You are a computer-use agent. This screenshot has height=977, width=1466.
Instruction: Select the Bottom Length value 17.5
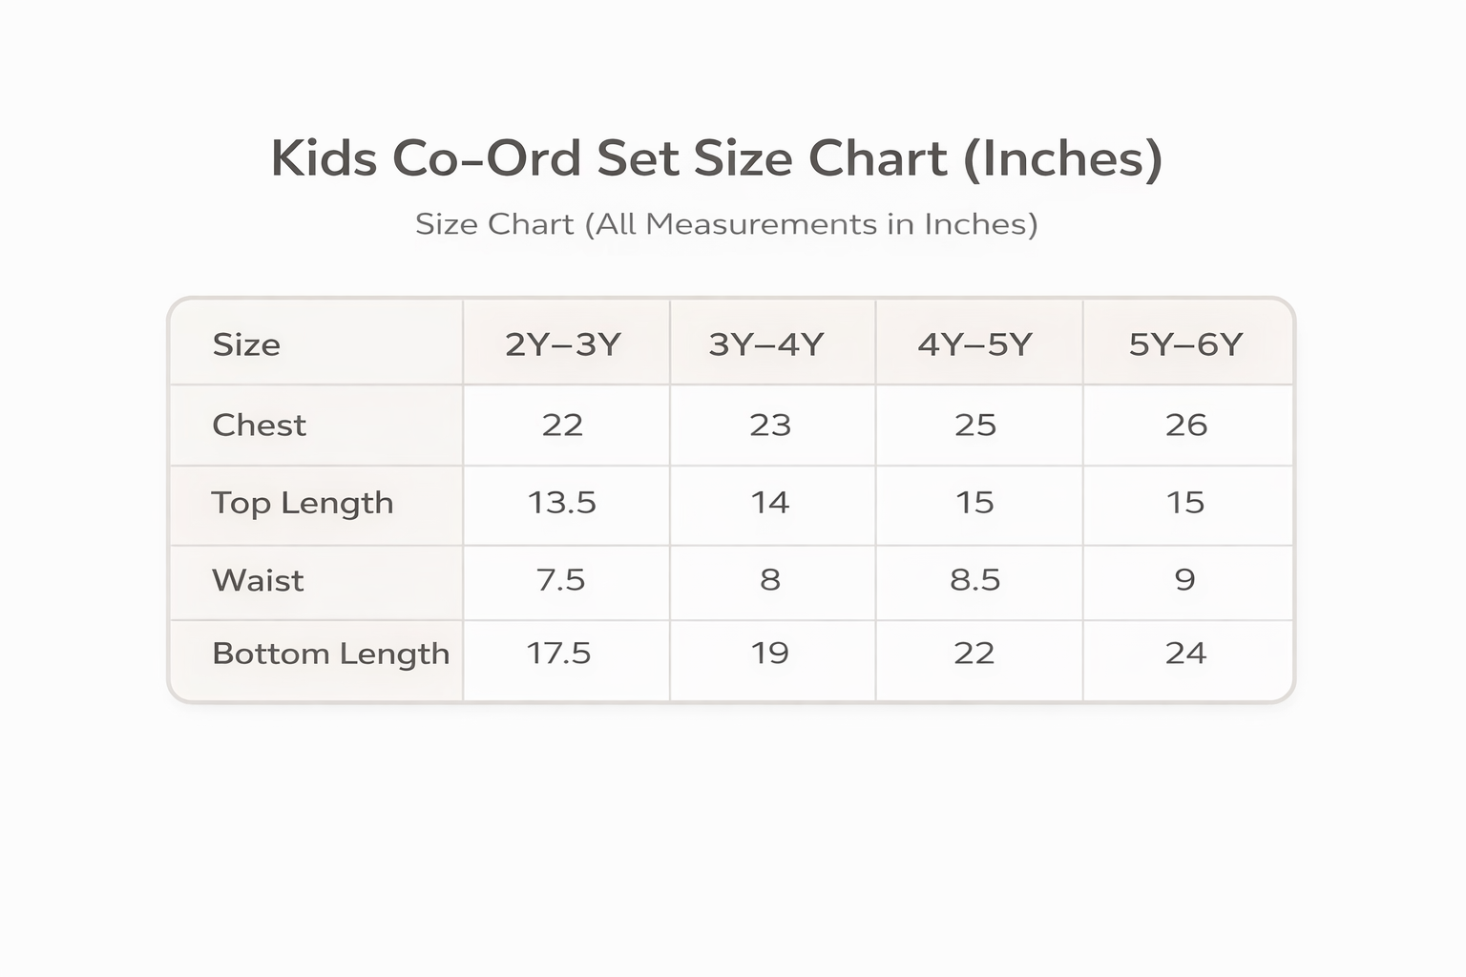pos(559,654)
